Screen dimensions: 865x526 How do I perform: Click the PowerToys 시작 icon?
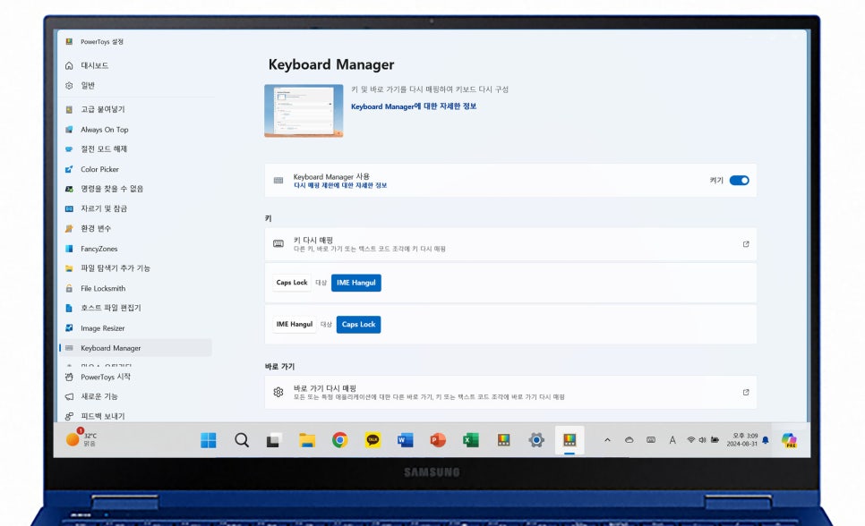69,378
